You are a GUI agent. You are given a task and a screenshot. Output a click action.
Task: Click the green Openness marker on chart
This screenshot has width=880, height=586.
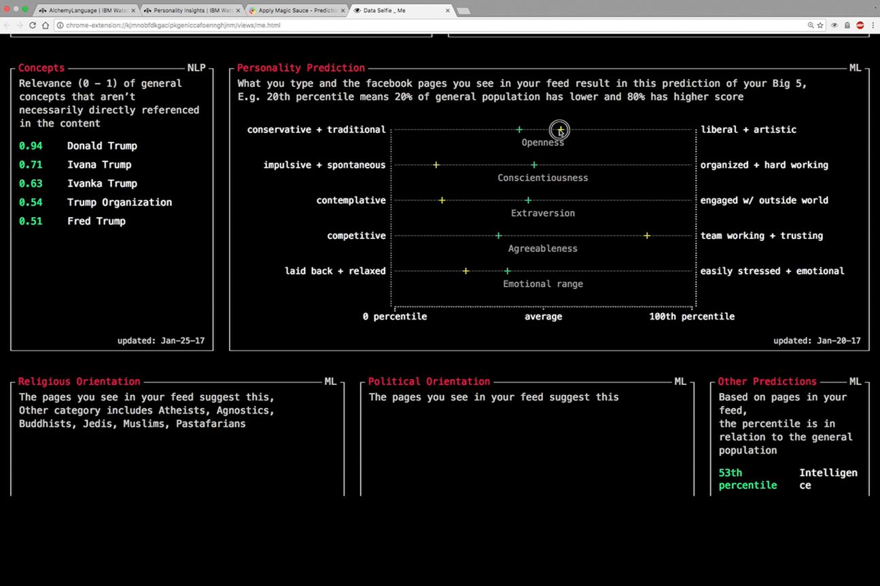click(x=519, y=130)
